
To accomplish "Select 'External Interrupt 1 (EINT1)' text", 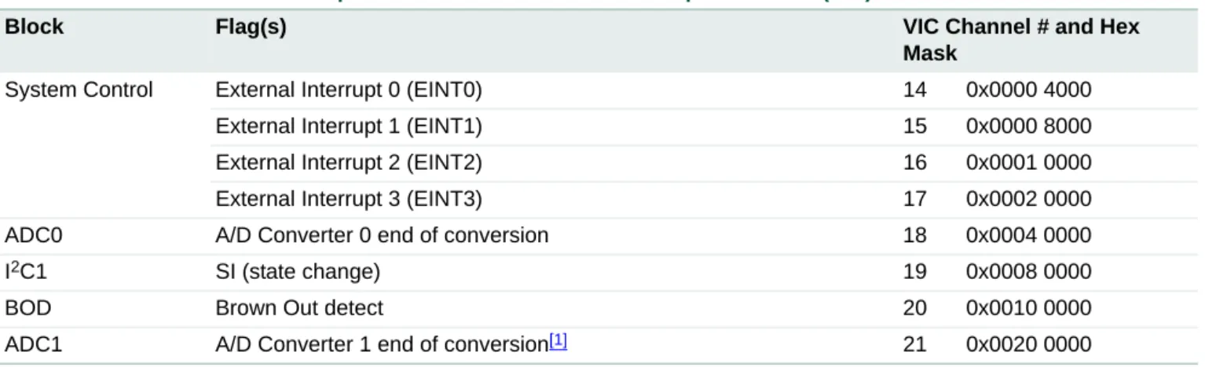I will [x=349, y=127].
